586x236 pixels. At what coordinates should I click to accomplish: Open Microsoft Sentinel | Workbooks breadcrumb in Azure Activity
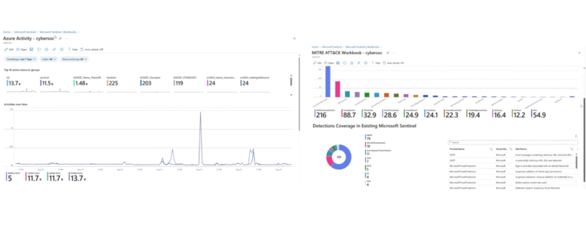[58, 32]
